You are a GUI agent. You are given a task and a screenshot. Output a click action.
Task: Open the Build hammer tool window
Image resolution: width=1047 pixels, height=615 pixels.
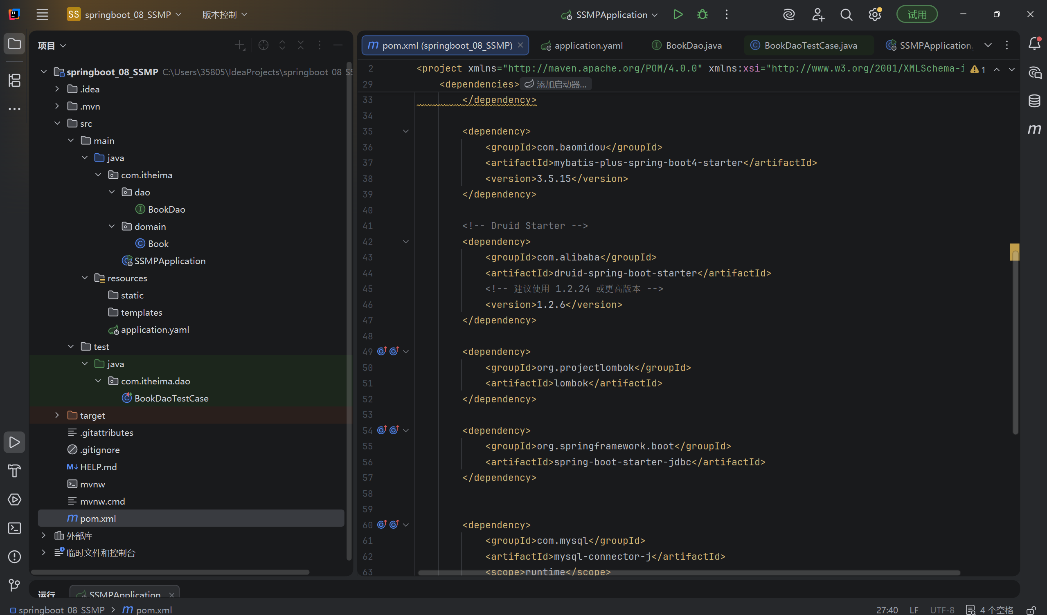[x=15, y=471]
